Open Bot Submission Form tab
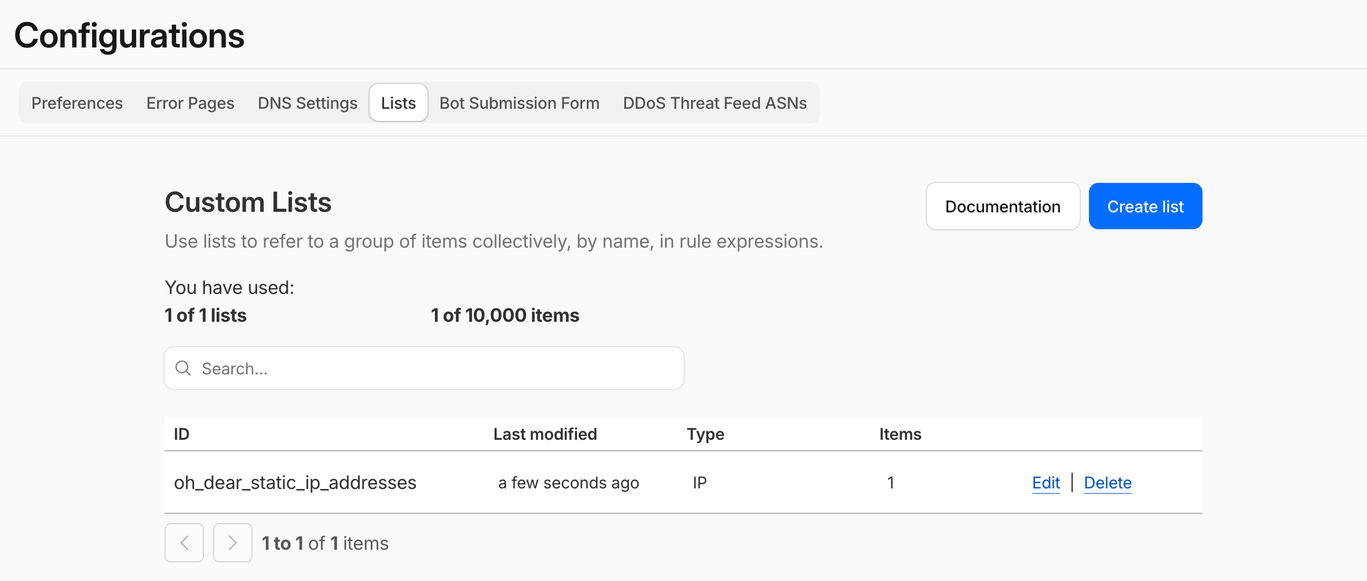The image size is (1367, 581). 519,103
